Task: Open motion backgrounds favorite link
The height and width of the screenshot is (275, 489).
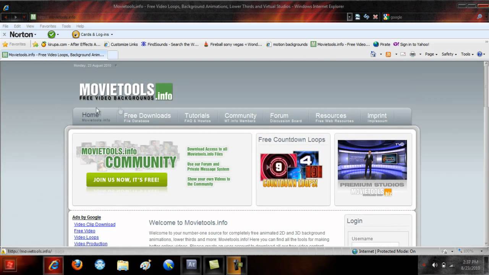Action: [287, 44]
